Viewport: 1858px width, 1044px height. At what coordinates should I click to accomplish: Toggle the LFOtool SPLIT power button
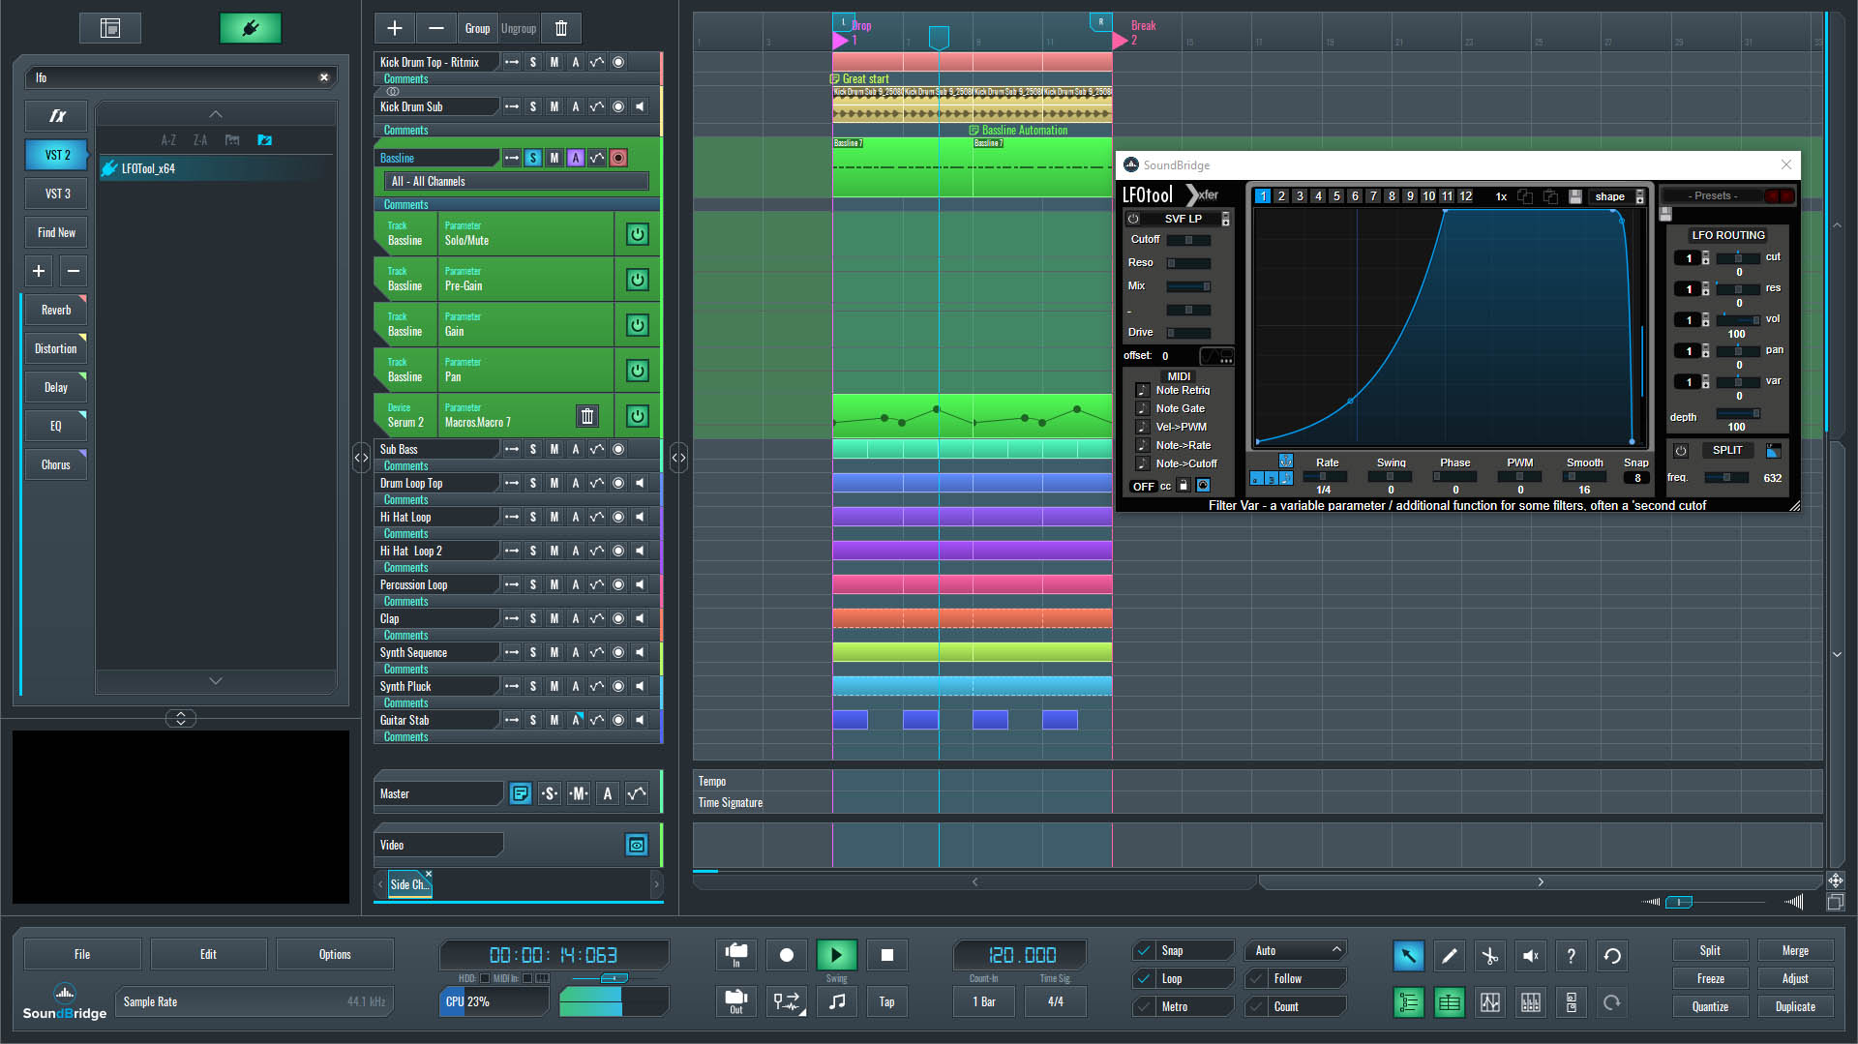pyautogui.click(x=1681, y=451)
